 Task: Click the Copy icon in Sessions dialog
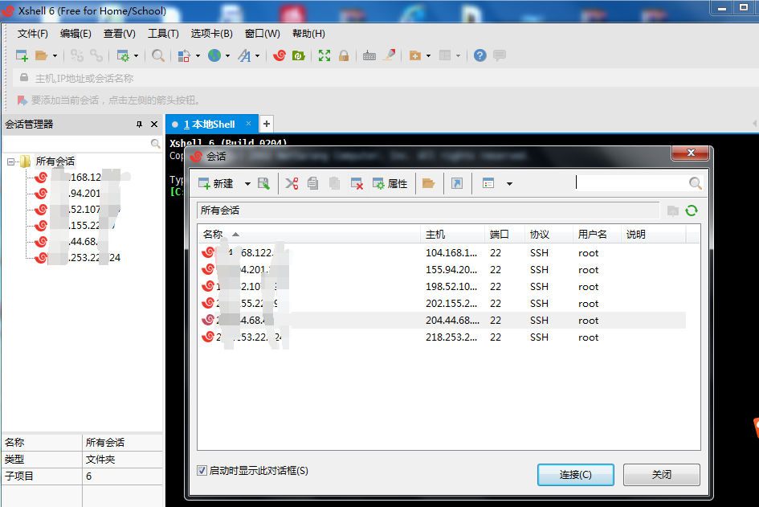313,183
